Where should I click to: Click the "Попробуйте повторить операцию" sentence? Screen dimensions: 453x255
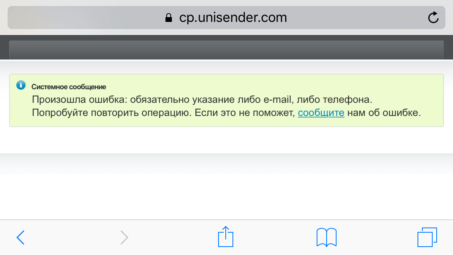(112, 113)
